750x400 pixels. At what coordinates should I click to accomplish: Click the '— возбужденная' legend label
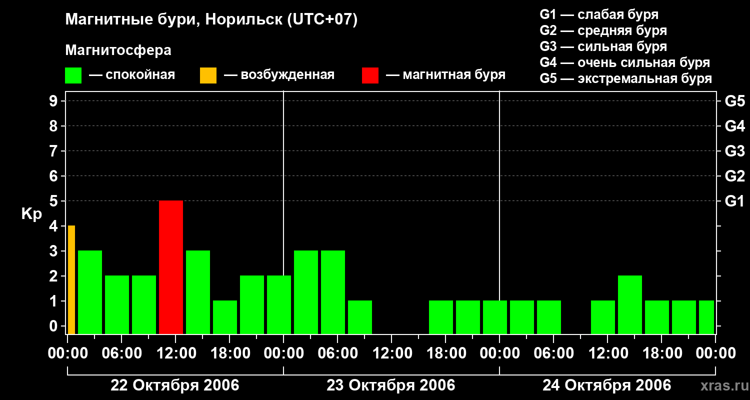coord(279,75)
